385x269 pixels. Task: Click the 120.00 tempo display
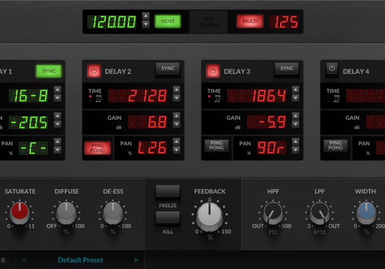pos(112,22)
